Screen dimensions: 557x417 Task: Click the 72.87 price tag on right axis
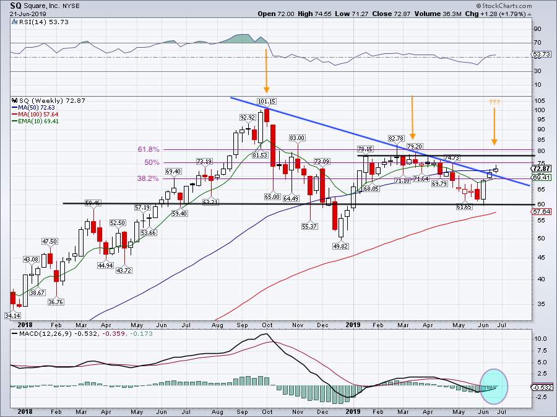542,169
